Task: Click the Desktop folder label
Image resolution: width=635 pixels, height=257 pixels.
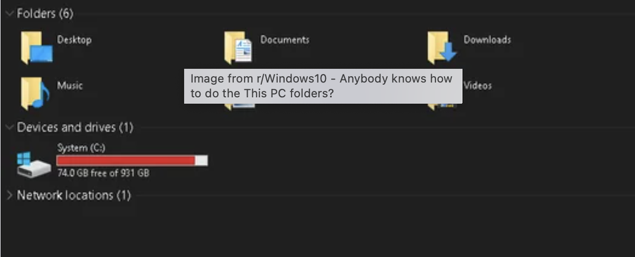Action: [74, 39]
